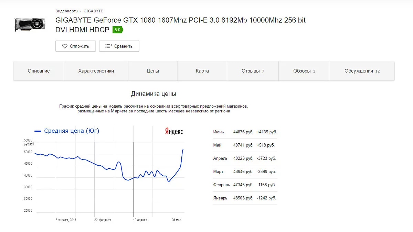Click the green 5.0 rating badge
The width and height of the screenshot is (413, 232).
(x=117, y=30)
